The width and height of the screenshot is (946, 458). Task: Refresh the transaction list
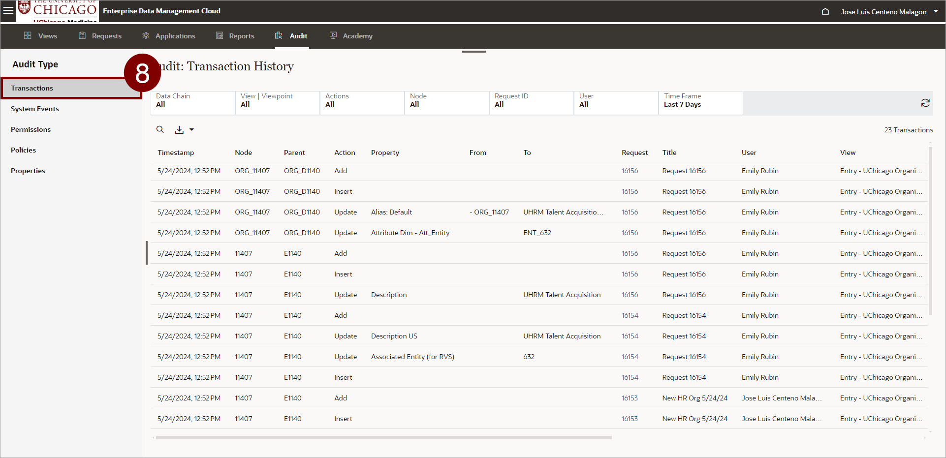click(925, 103)
